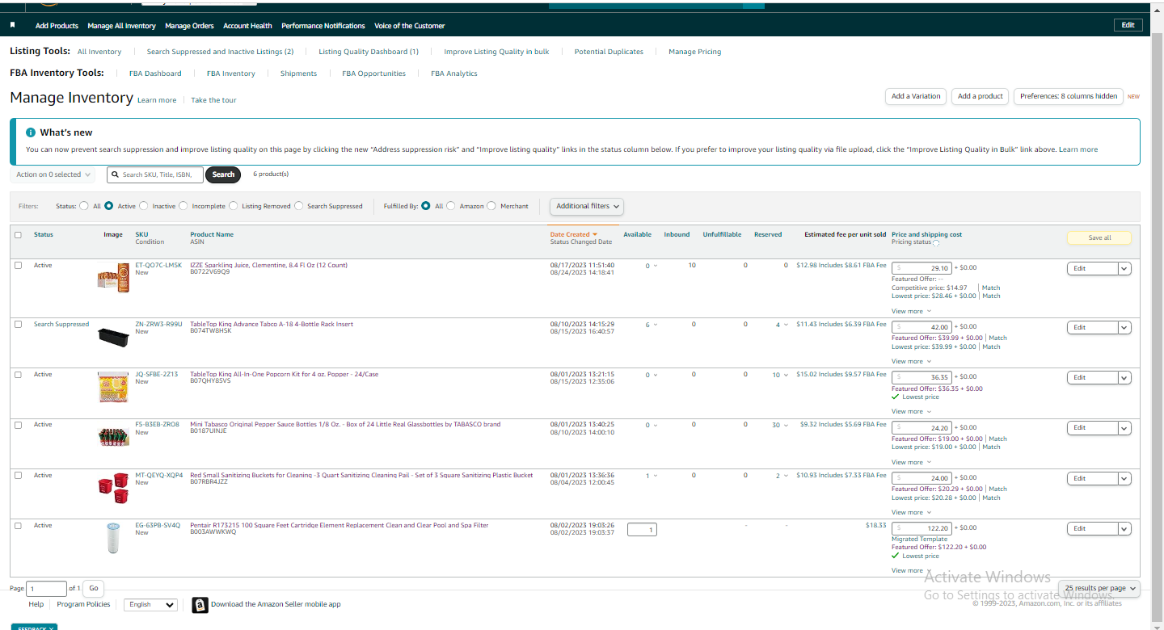Image resolution: width=1164 pixels, height=630 pixels.
Task: Click the yellow Save all button
Action: [x=1099, y=237]
